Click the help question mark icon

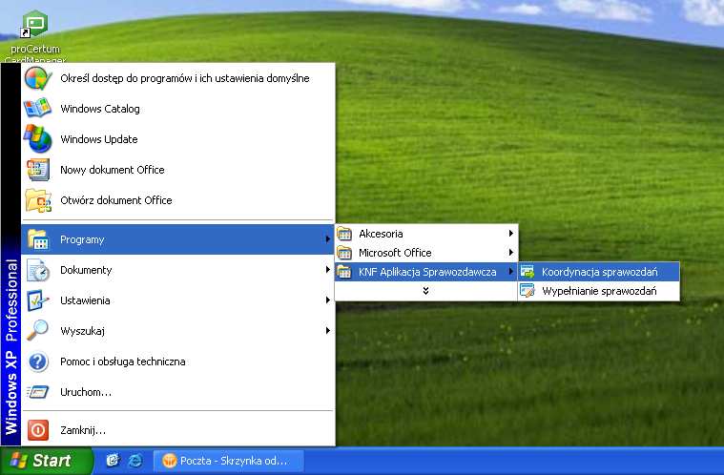coord(38,361)
